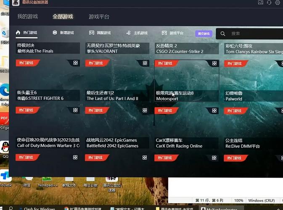Viewport: 283px width, 210px height.
Task: Open Call of Duty Modern Warfare 3 card
Action: 48,142
